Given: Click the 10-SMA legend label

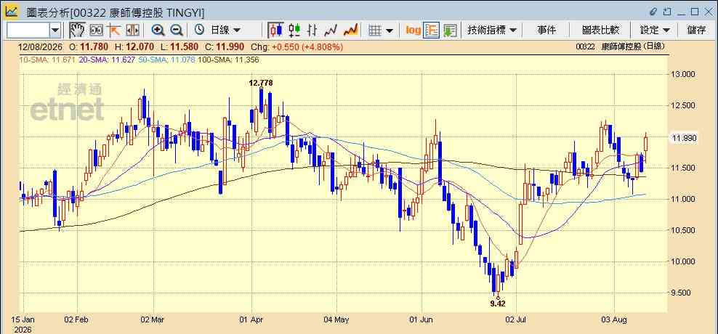Looking at the screenshot, I should click(46, 60).
